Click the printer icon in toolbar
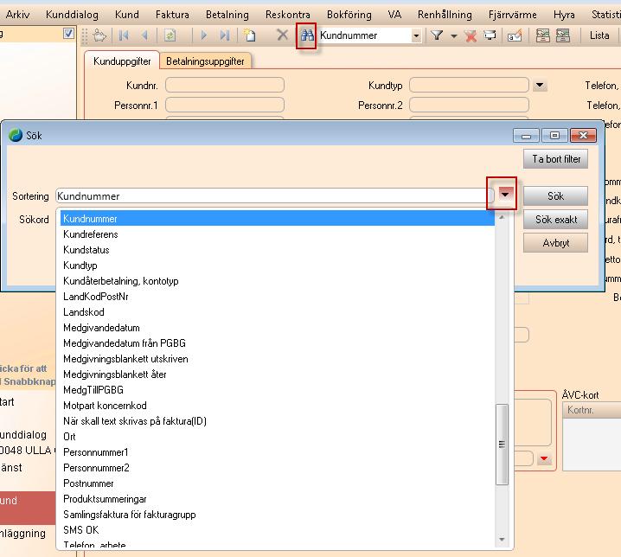The height and width of the screenshot is (557, 621). pyautogui.click(x=490, y=35)
